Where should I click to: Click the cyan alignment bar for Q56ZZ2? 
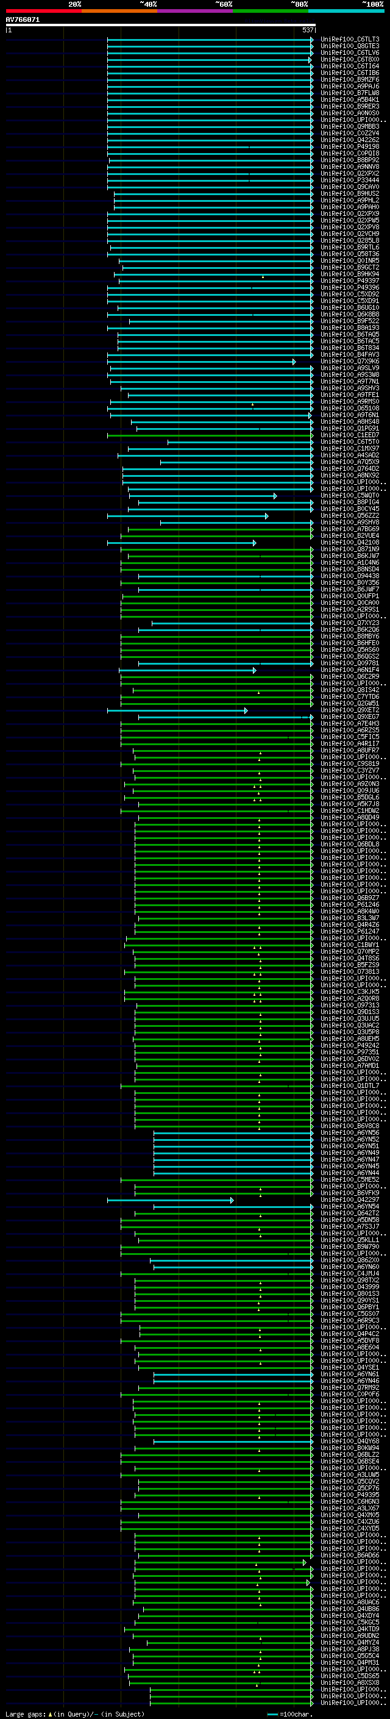188,516
